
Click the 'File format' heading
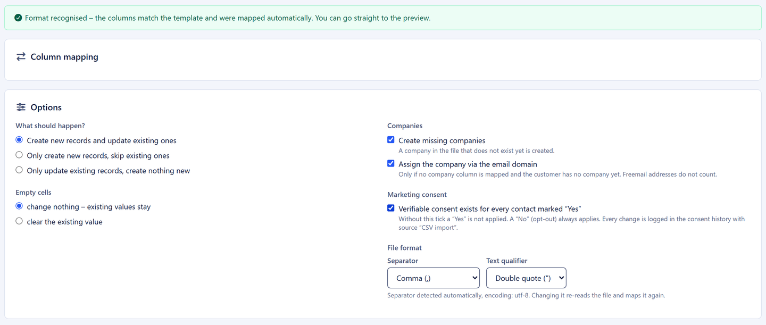404,248
